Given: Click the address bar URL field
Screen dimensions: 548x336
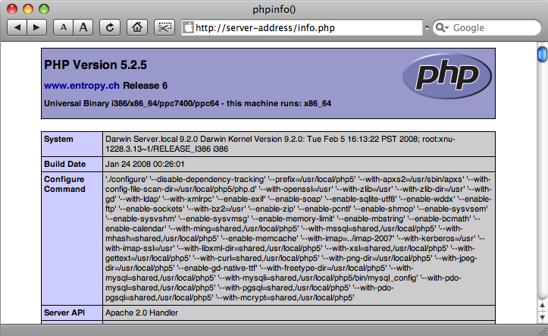Looking at the screenshot, I should click(303, 28).
